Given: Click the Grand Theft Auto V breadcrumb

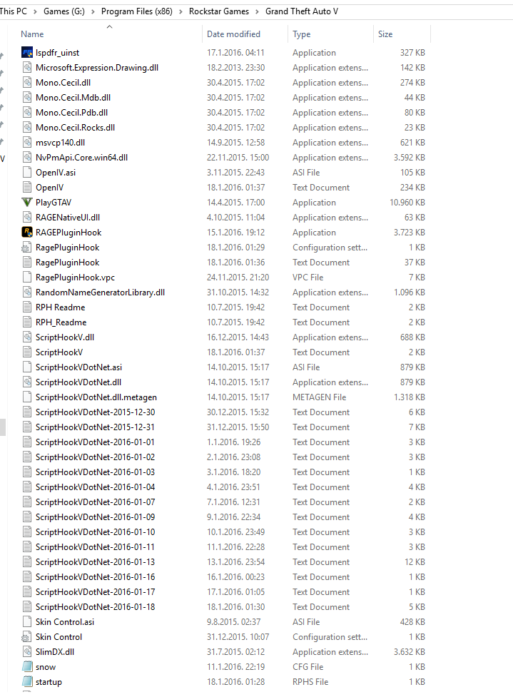Looking at the screenshot, I should [302, 11].
